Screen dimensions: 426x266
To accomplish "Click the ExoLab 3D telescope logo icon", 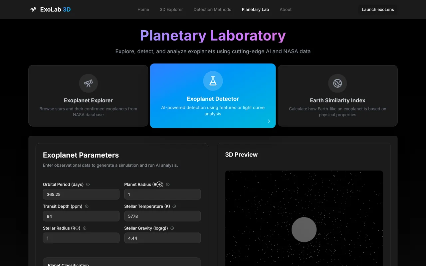I will click(33, 9).
